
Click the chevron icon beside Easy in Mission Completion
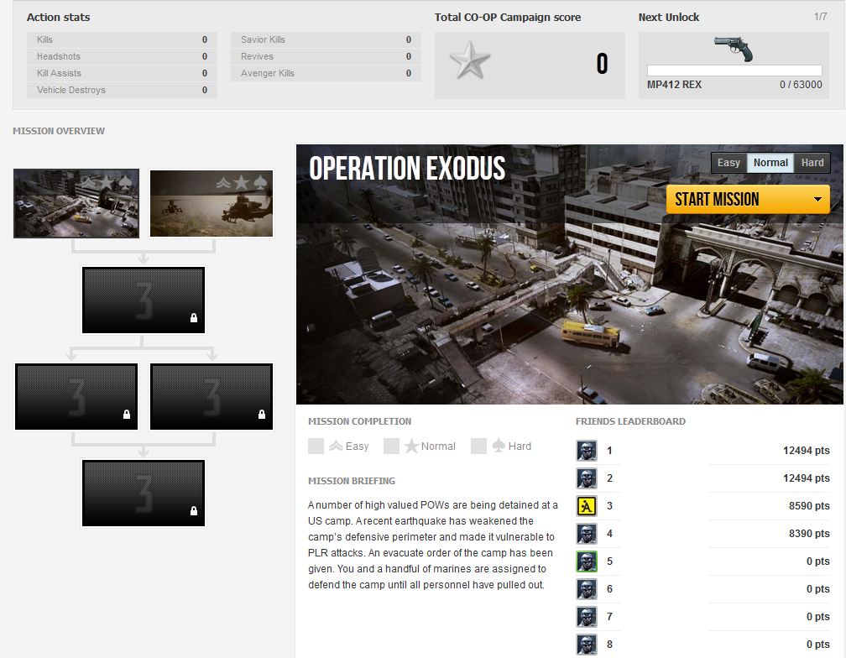(336, 446)
